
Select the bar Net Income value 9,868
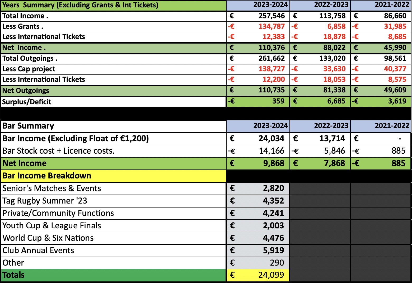274,163
